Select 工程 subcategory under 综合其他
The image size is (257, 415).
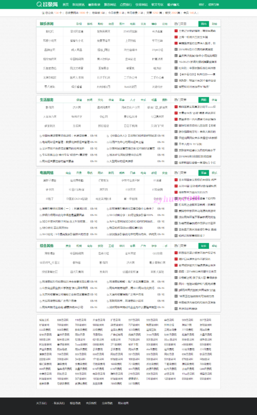pos(111,246)
